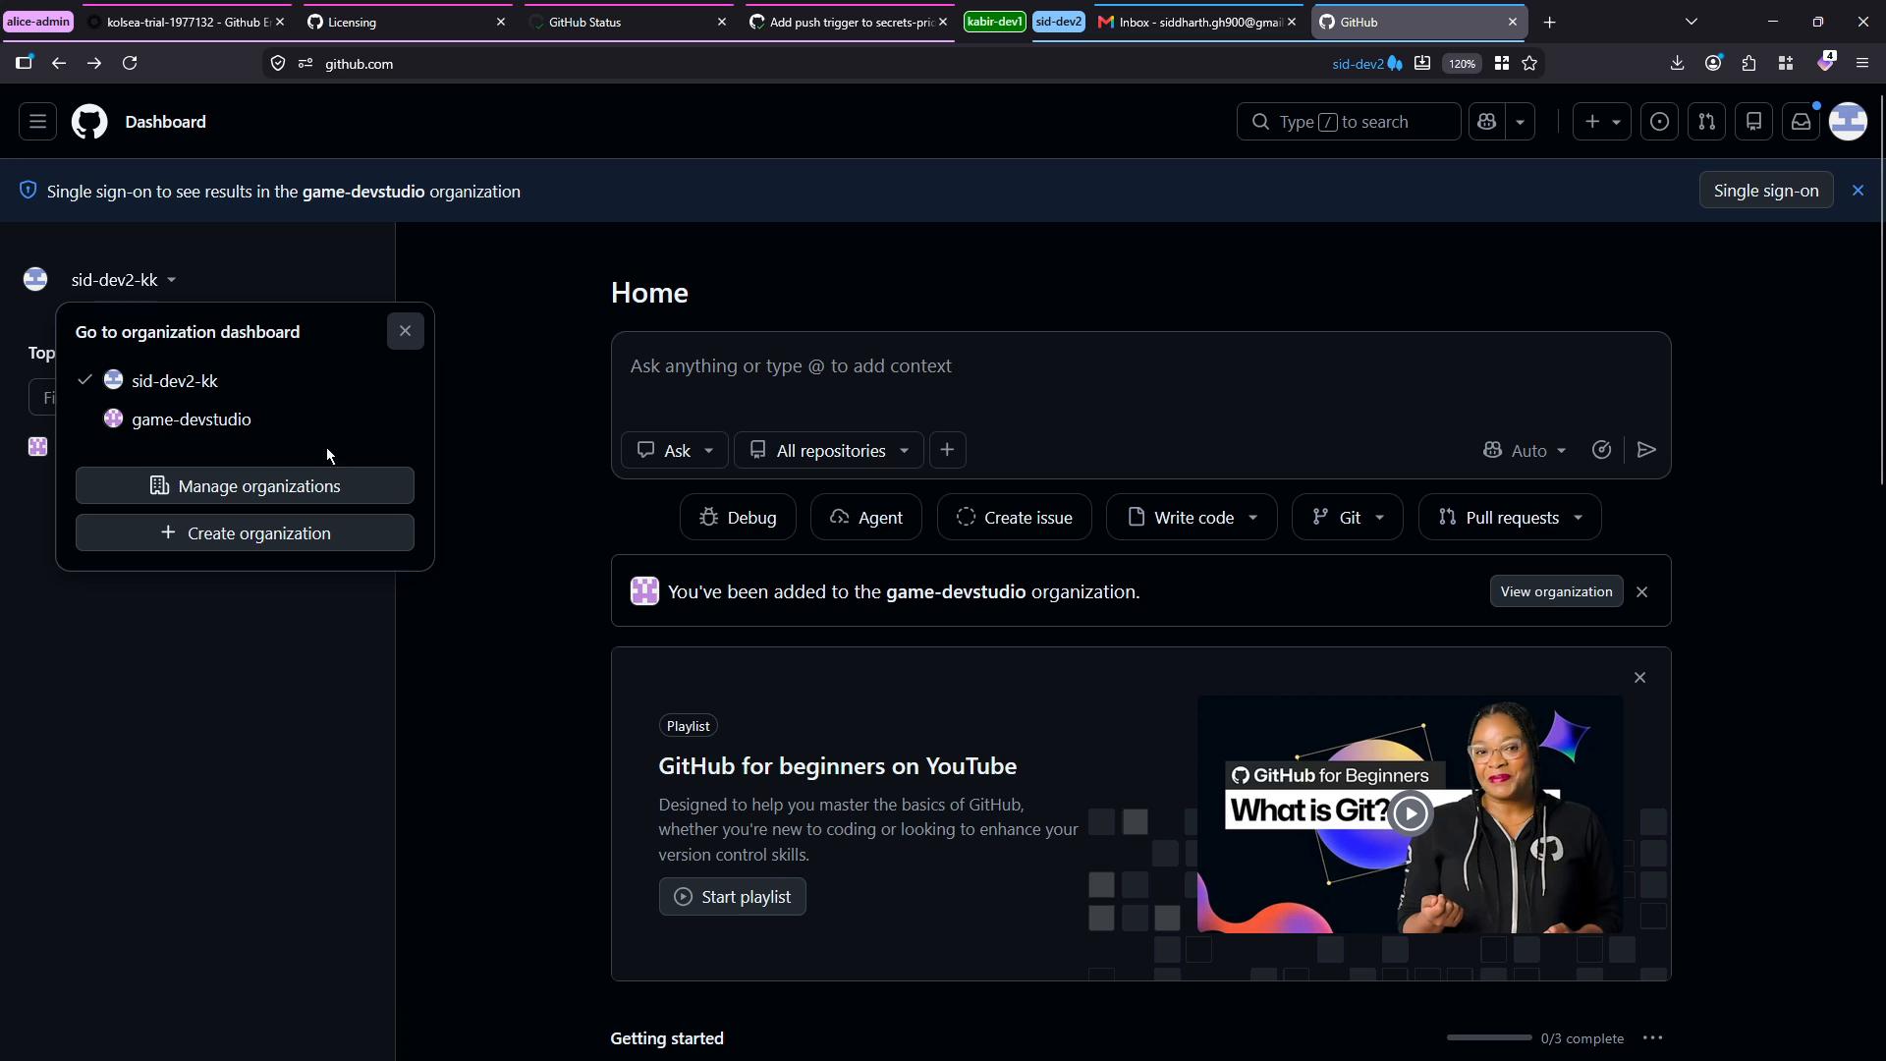
Task: Close the GitHub for beginners playlist card
Action: [1639, 678]
